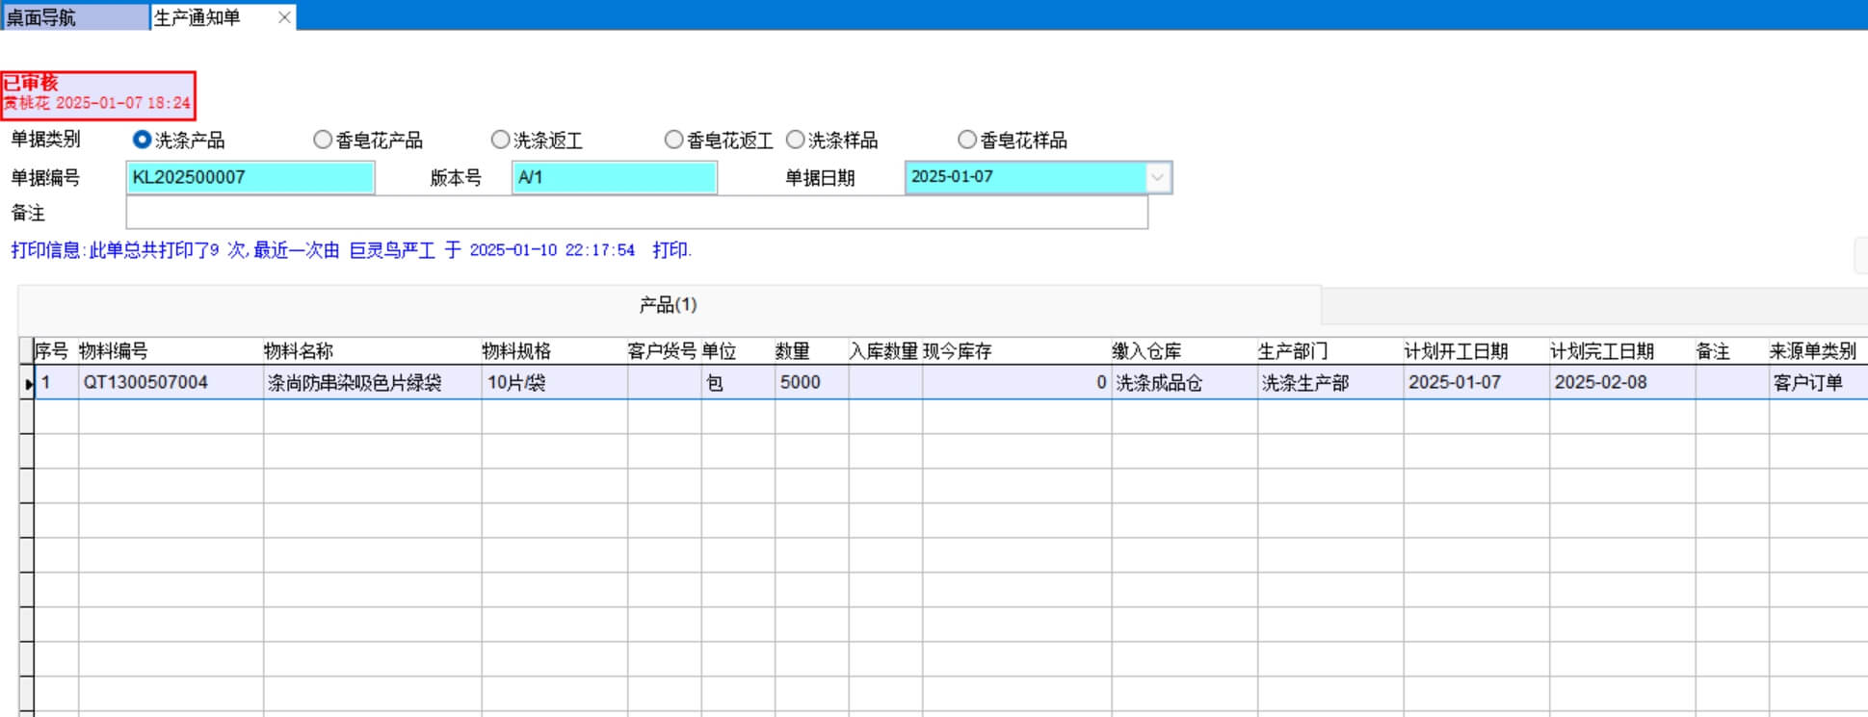Choose the 香皂花样品 document type
This screenshot has width=1868, height=717.
[967, 141]
